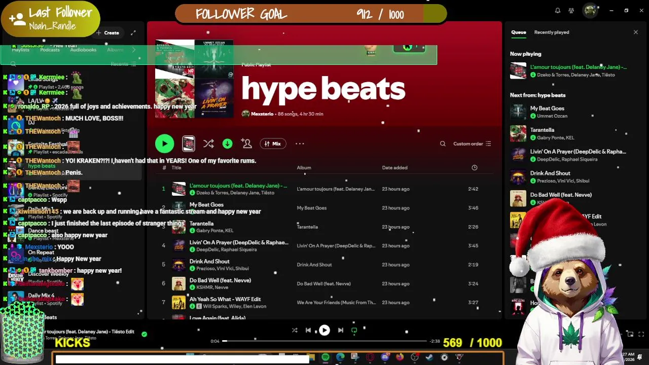The height and width of the screenshot is (365, 649).
Task: Click the previous track button
Action: coord(308,330)
